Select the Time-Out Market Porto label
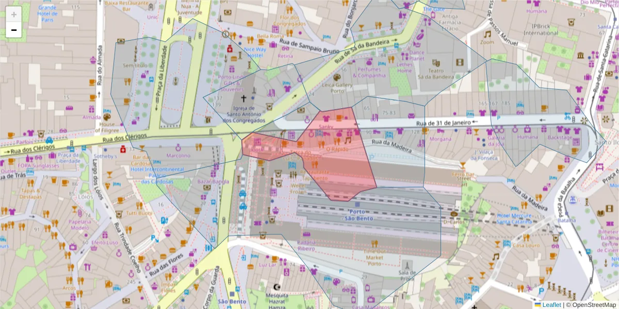Screen dimensions: 619x309 coord(375,256)
